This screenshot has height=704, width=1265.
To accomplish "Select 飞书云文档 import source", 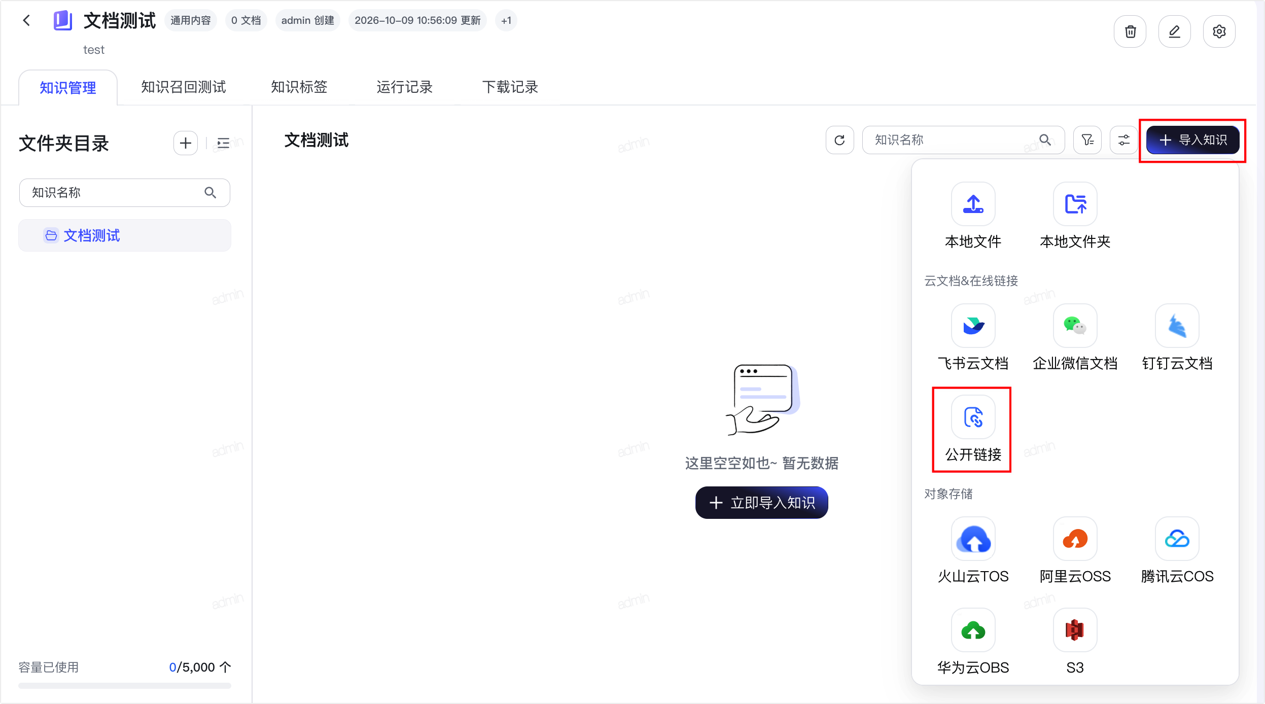I will pos(973,338).
